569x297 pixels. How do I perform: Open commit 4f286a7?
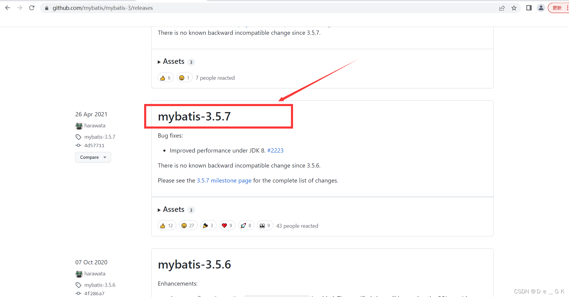click(94, 293)
